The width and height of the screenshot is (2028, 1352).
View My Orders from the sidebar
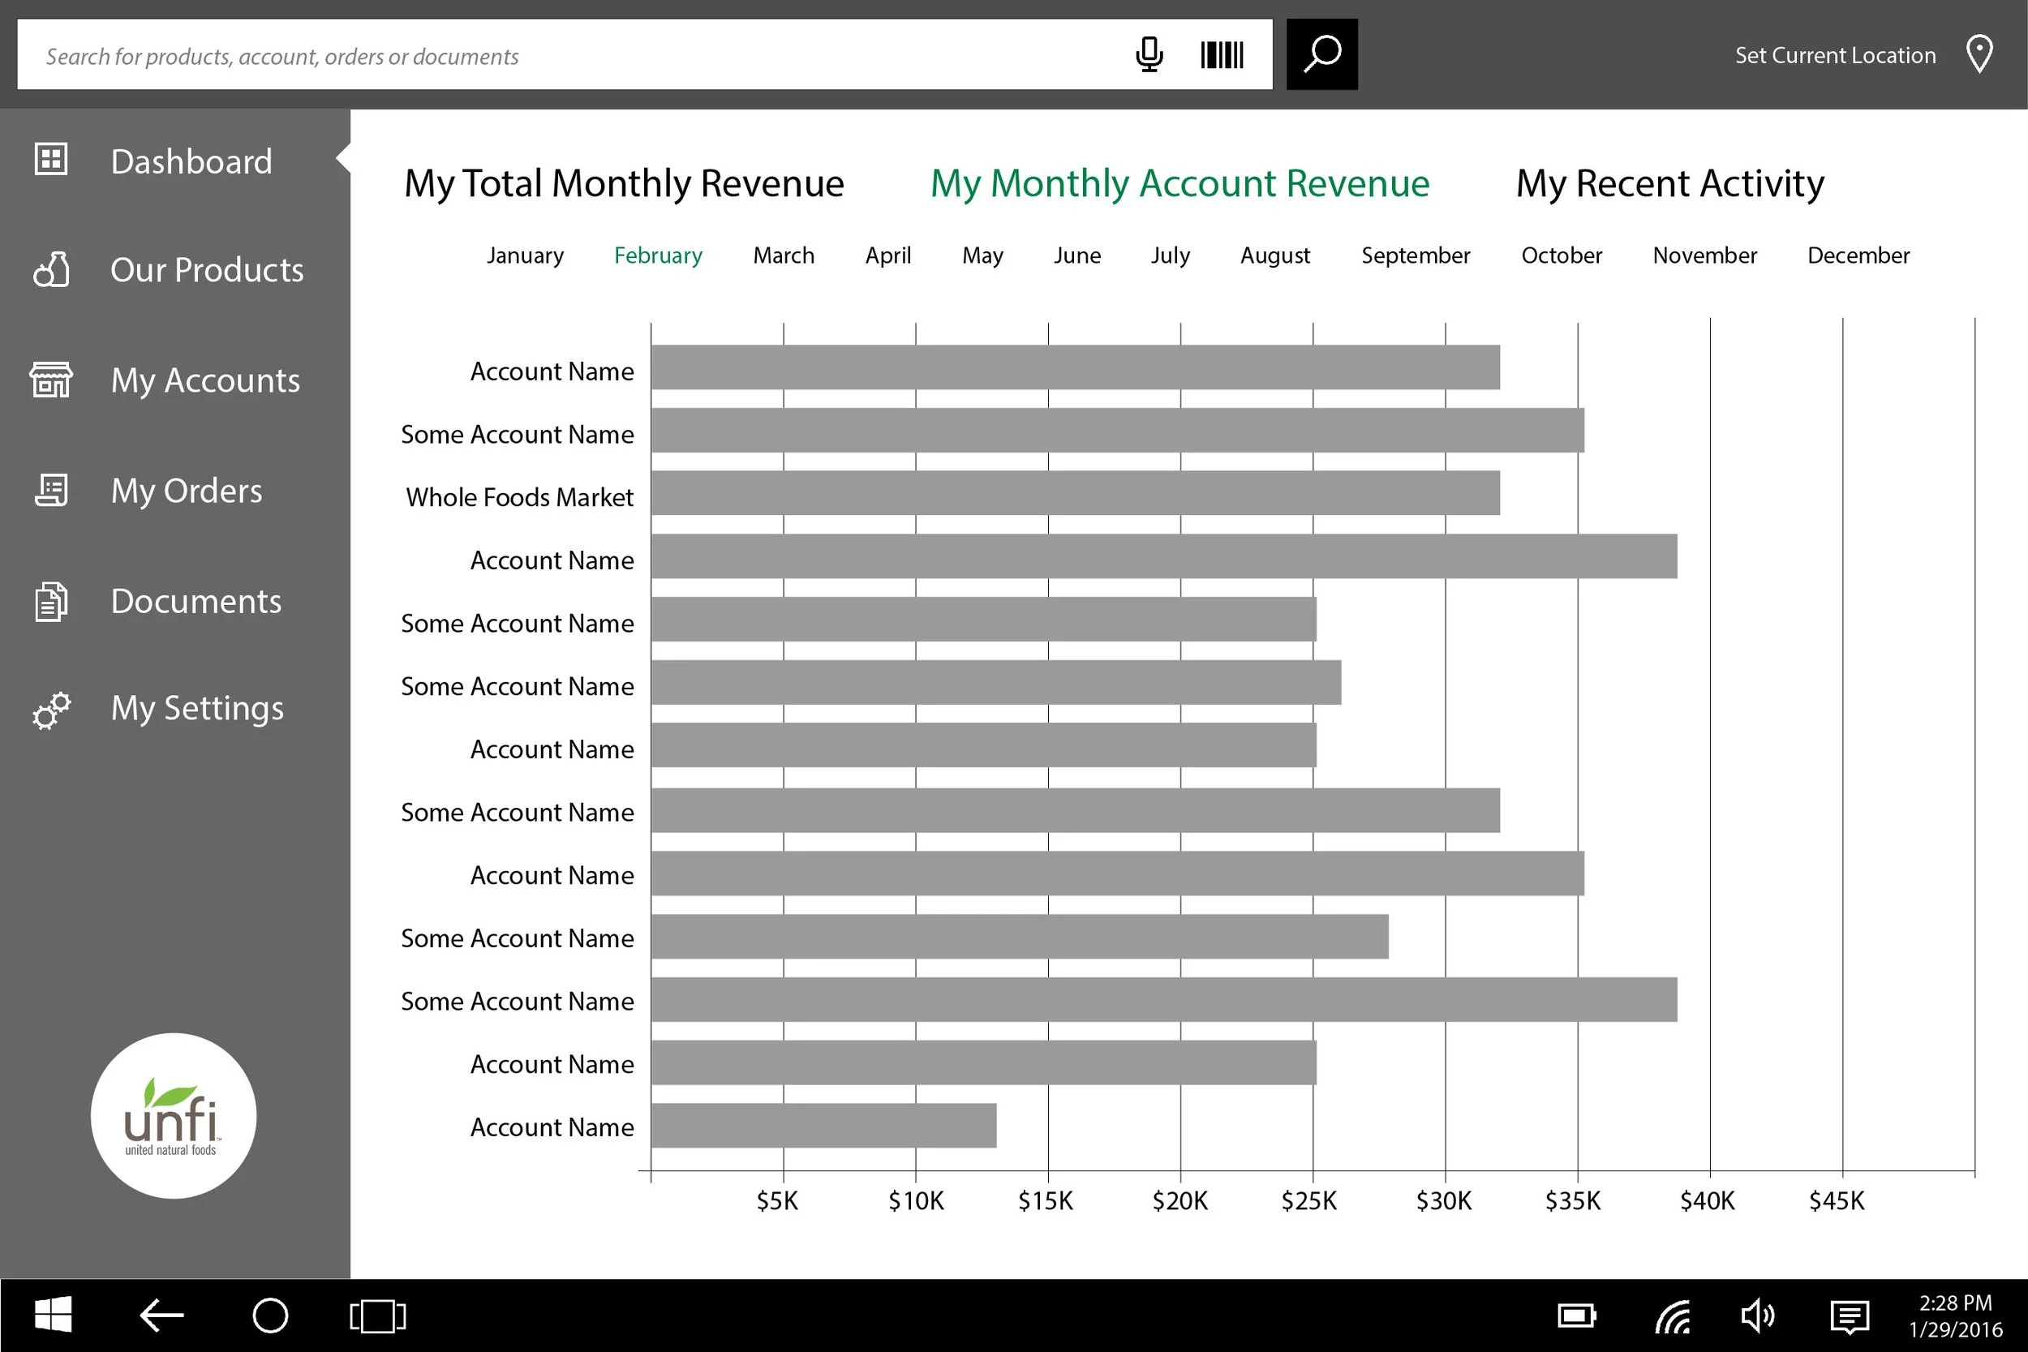186,490
